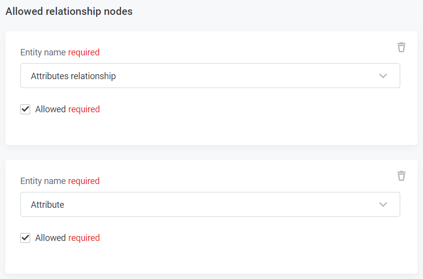Delete the Attribute node entry

[x=401, y=176]
